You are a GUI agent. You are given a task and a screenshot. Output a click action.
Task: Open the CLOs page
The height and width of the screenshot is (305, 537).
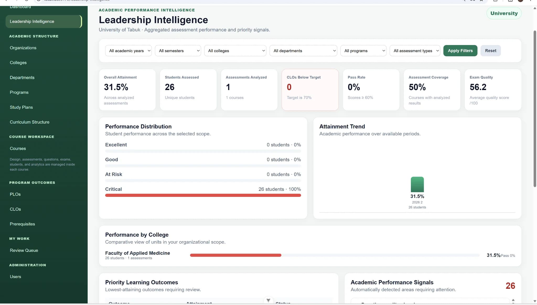pyautogui.click(x=15, y=209)
